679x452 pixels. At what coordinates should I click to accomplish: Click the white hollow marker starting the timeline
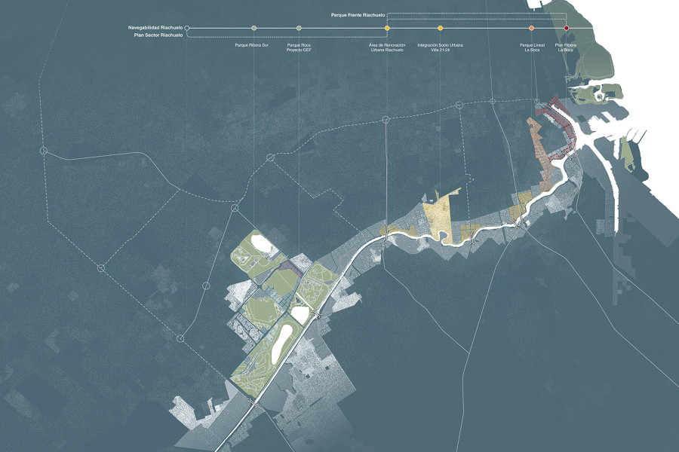tap(187, 28)
